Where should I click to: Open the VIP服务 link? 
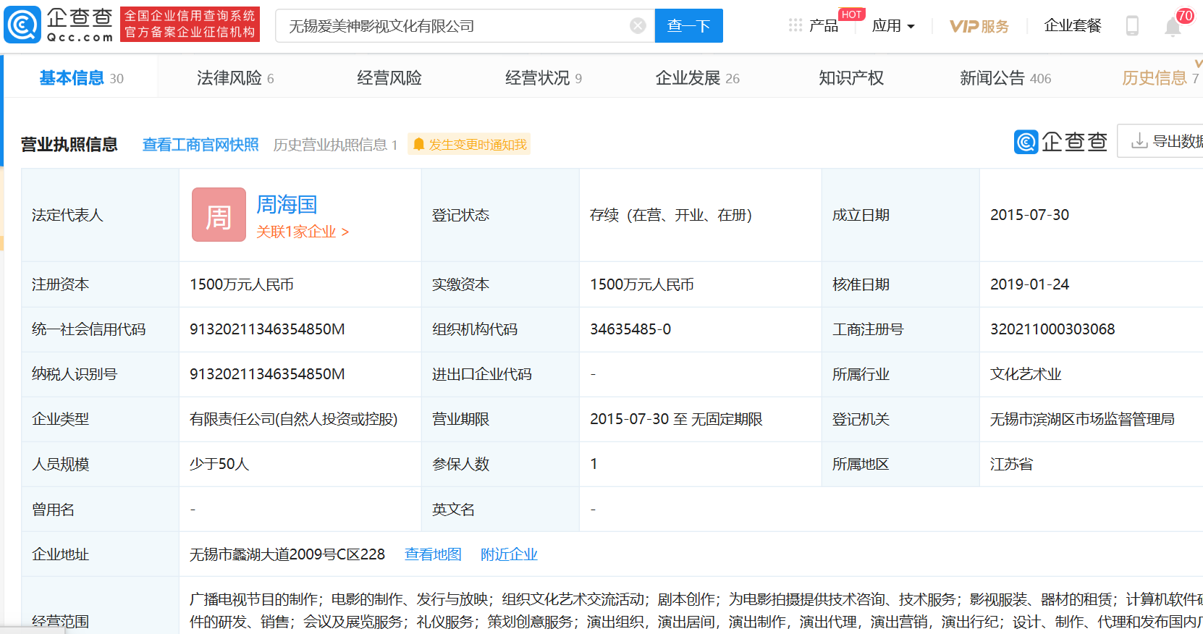(x=979, y=26)
